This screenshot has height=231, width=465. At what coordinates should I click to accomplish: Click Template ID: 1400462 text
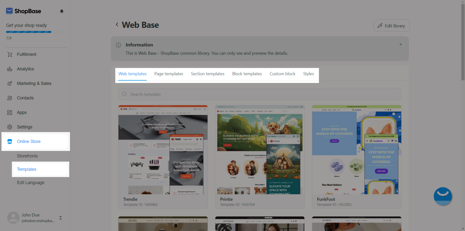(140, 205)
